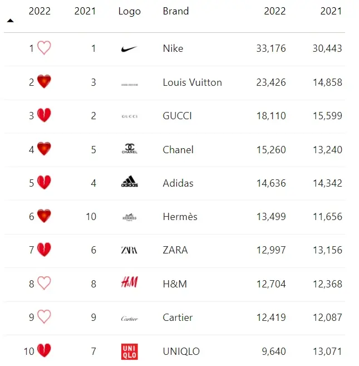Screen dimensions: 359x366
Task: Toggle the outlined heart beside rank 1
Action: coord(44,48)
